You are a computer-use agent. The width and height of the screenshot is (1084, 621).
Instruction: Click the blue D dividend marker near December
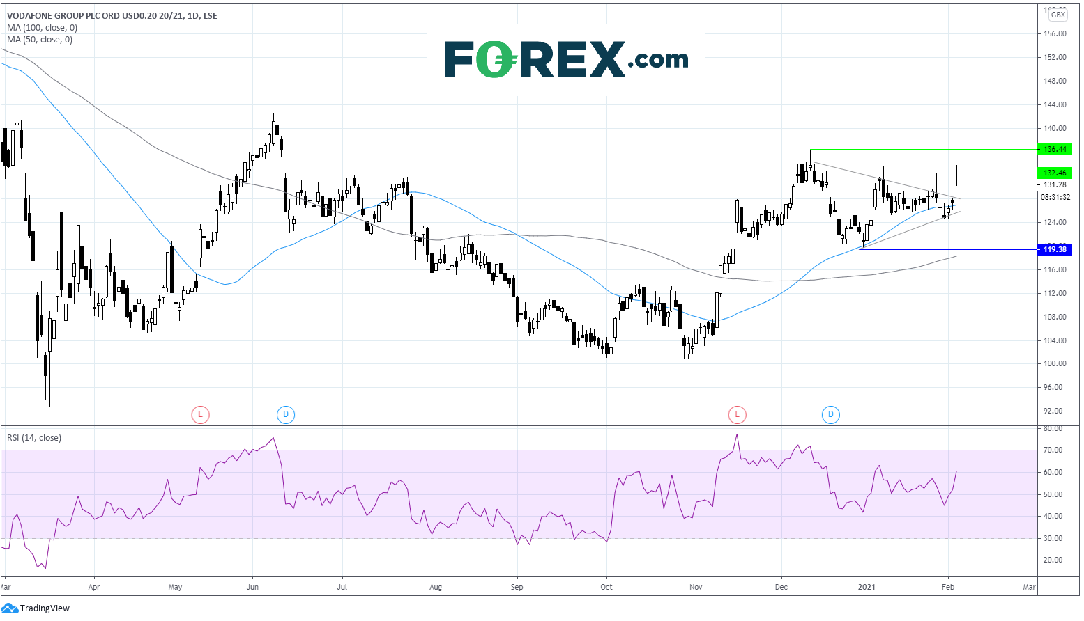[830, 415]
